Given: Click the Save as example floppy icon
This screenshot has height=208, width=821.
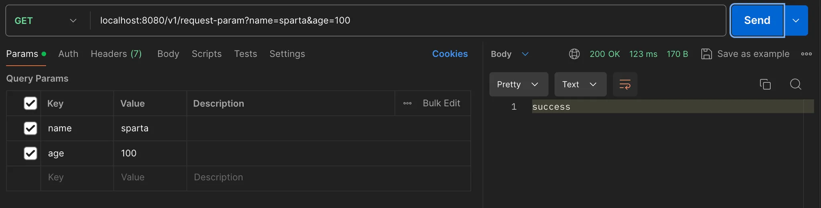Looking at the screenshot, I should pos(706,54).
